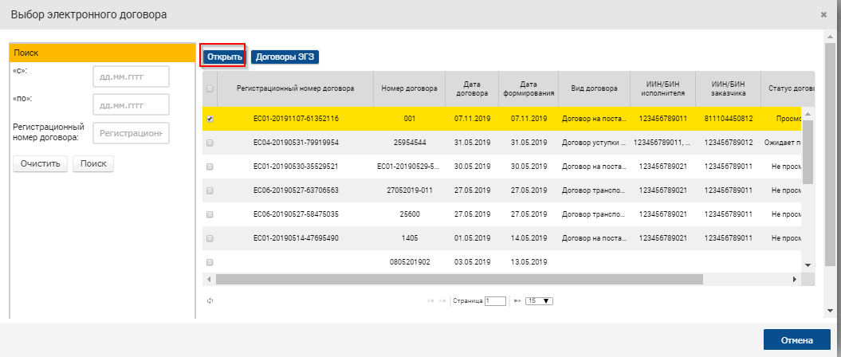Image resolution: width=841 pixels, height=357 pixels.
Task: Go to the first page of results
Action: (x=431, y=301)
